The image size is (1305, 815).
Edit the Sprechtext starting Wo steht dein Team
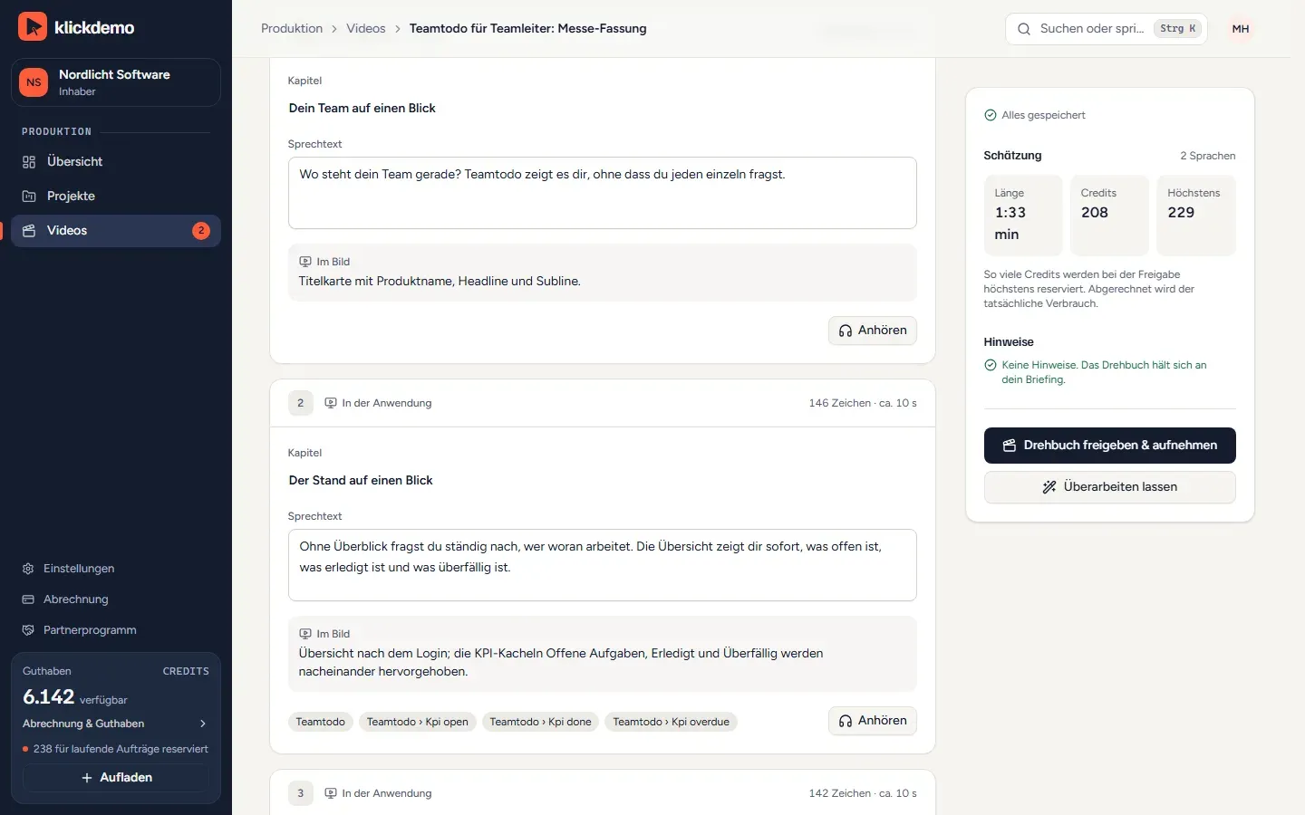(603, 193)
